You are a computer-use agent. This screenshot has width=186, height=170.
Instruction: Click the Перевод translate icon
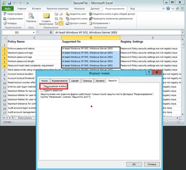pos(31,16)
